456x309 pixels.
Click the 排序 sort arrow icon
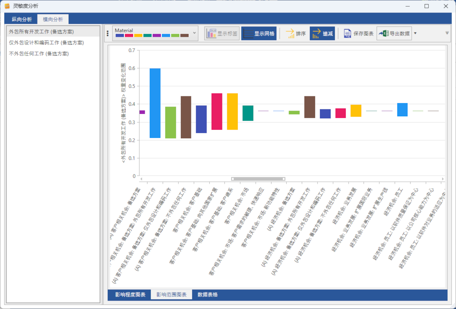[290, 34]
